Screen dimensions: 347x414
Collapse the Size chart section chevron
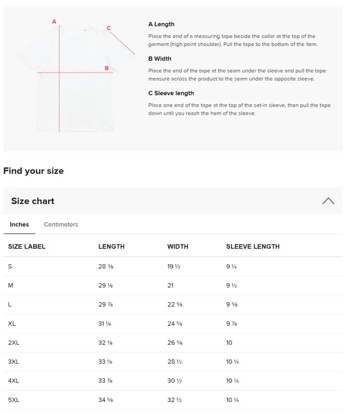(328, 201)
